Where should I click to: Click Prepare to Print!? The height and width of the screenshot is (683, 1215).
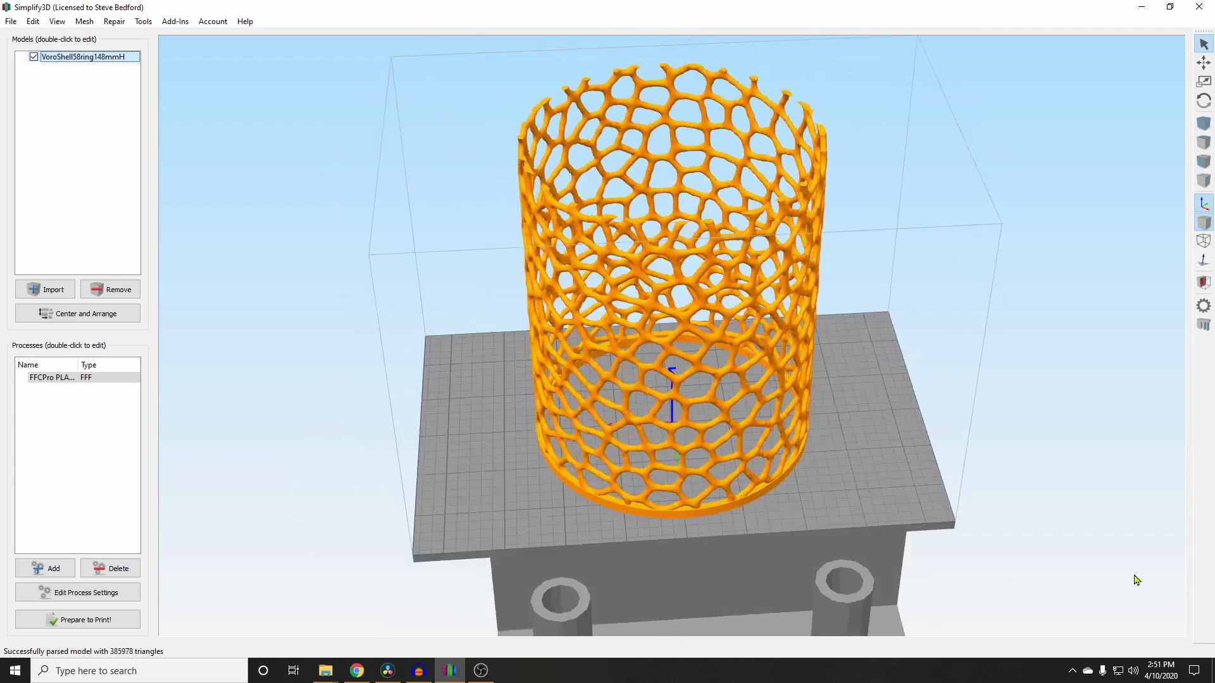point(78,620)
